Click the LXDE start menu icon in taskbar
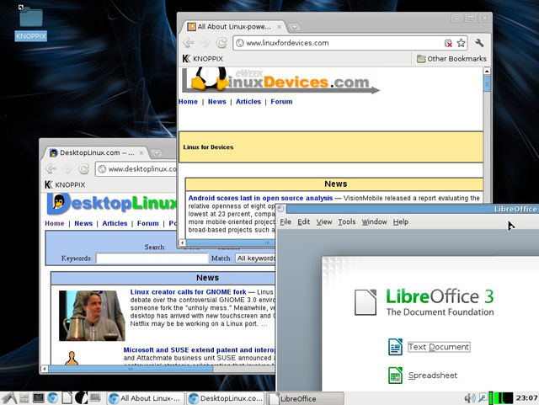The image size is (539, 405). click(9, 398)
